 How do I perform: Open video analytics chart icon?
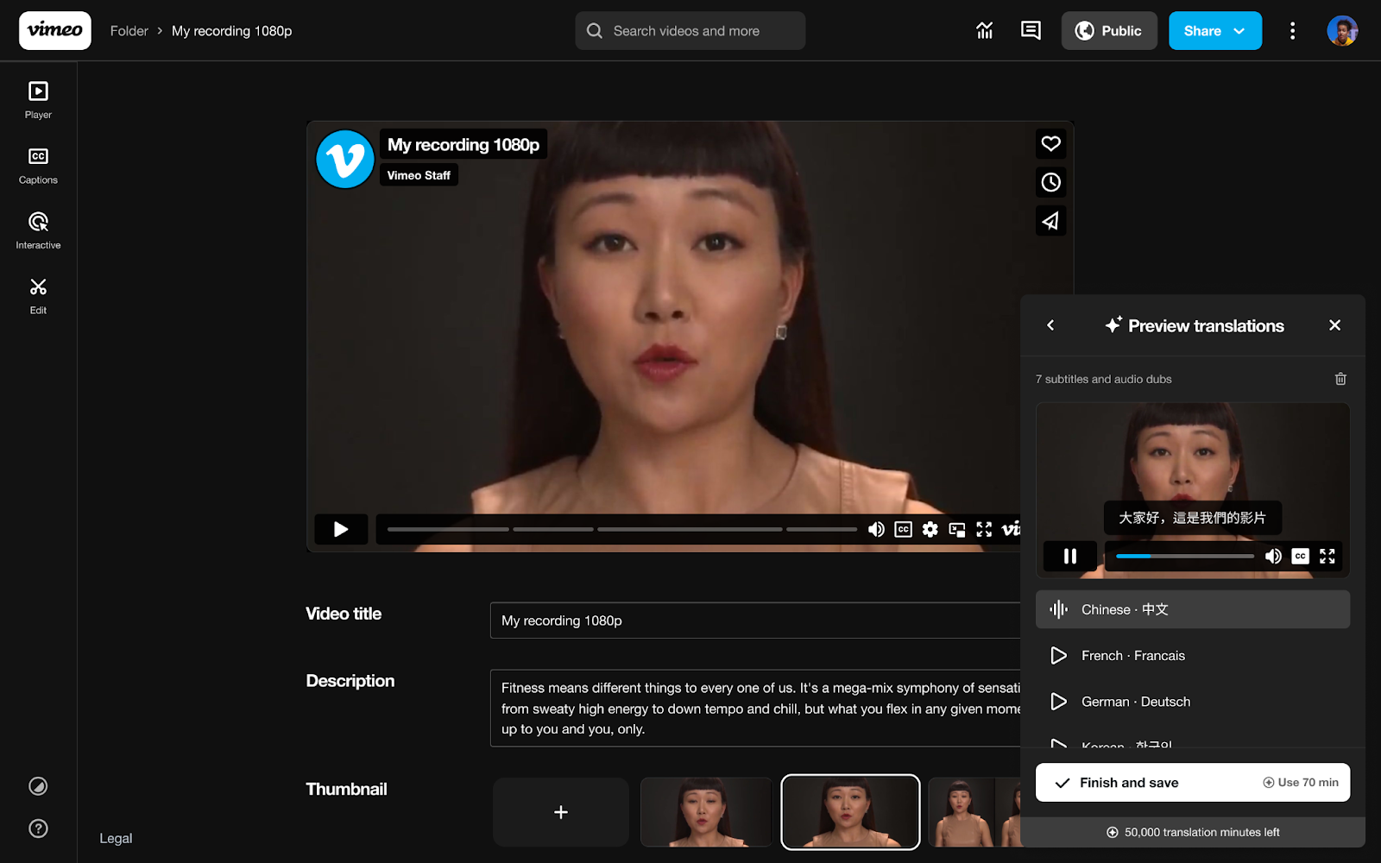984,31
